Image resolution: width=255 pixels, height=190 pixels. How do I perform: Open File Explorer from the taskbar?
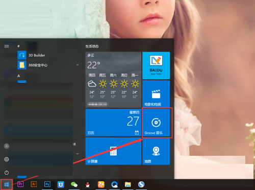[128, 184]
